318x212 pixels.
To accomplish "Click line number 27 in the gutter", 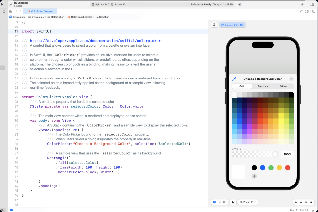I will click(16, 106).
